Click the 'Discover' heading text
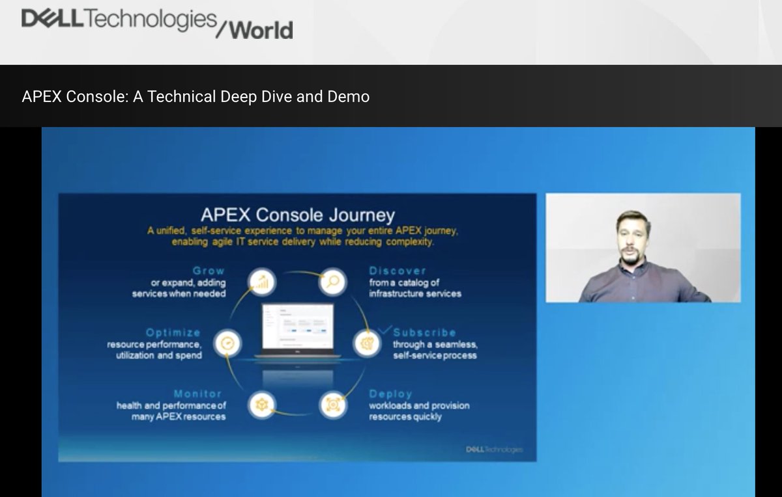This screenshot has width=782, height=497. pyautogui.click(x=398, y=271)
